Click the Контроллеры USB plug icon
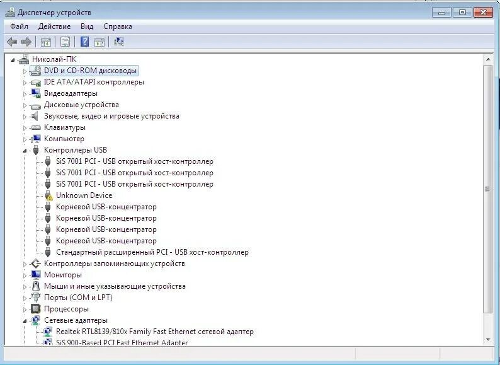500x365 pixels. [36, 150]
